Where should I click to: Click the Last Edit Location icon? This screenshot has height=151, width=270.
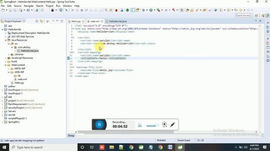236,10
